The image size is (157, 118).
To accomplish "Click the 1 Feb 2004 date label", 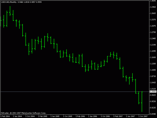I will click(5, 116).
